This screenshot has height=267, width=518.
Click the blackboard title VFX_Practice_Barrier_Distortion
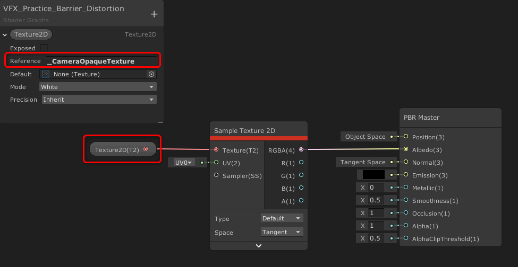click(x=63, y=8)
